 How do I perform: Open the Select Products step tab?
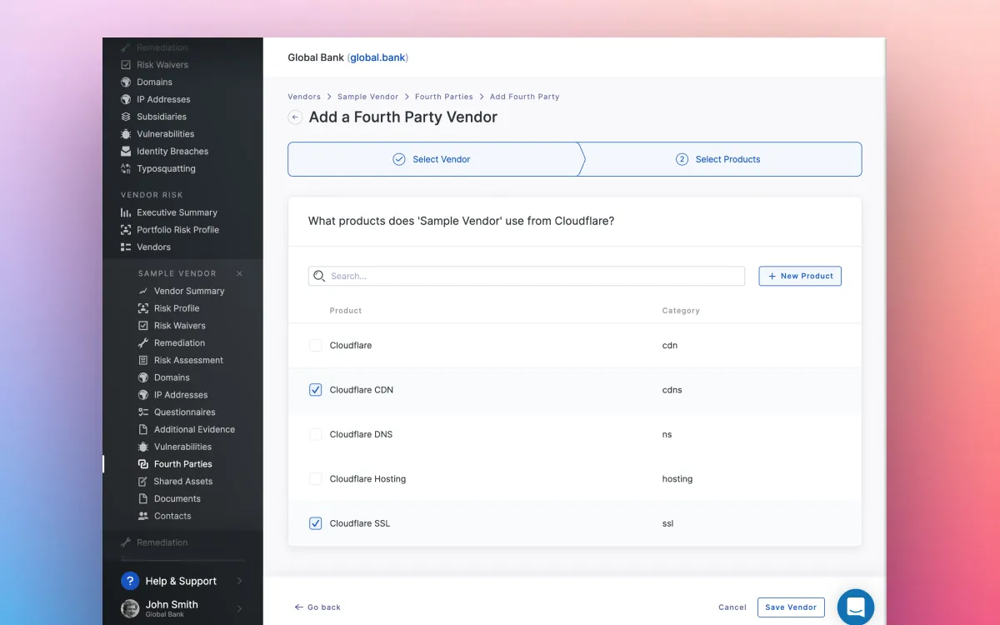pyautogui.click(x=721, y=159)
